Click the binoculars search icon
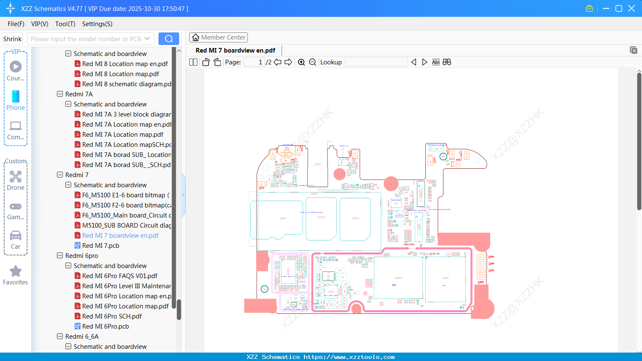Screen dimensions: 642x361 point(447,62)
